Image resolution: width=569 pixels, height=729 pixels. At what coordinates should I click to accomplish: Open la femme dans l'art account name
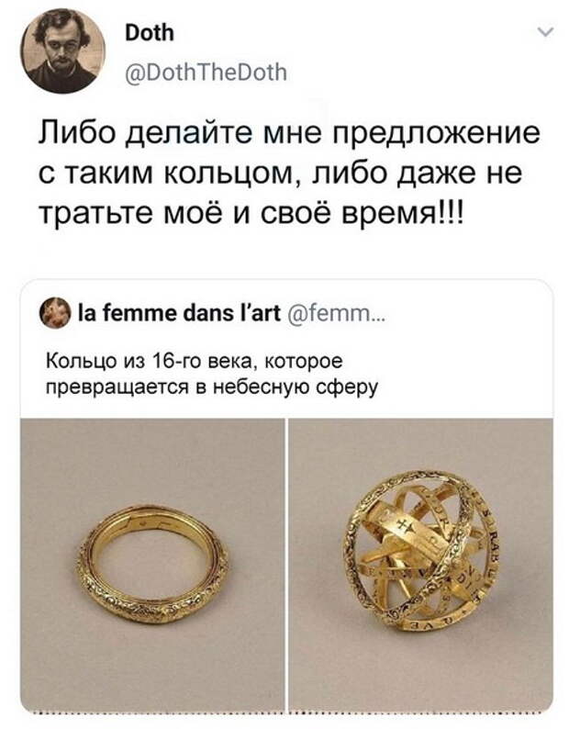pos(179,314)
